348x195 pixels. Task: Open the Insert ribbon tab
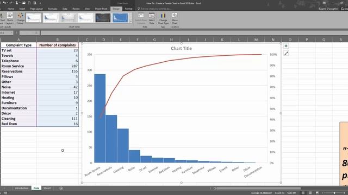click(22, 9)
